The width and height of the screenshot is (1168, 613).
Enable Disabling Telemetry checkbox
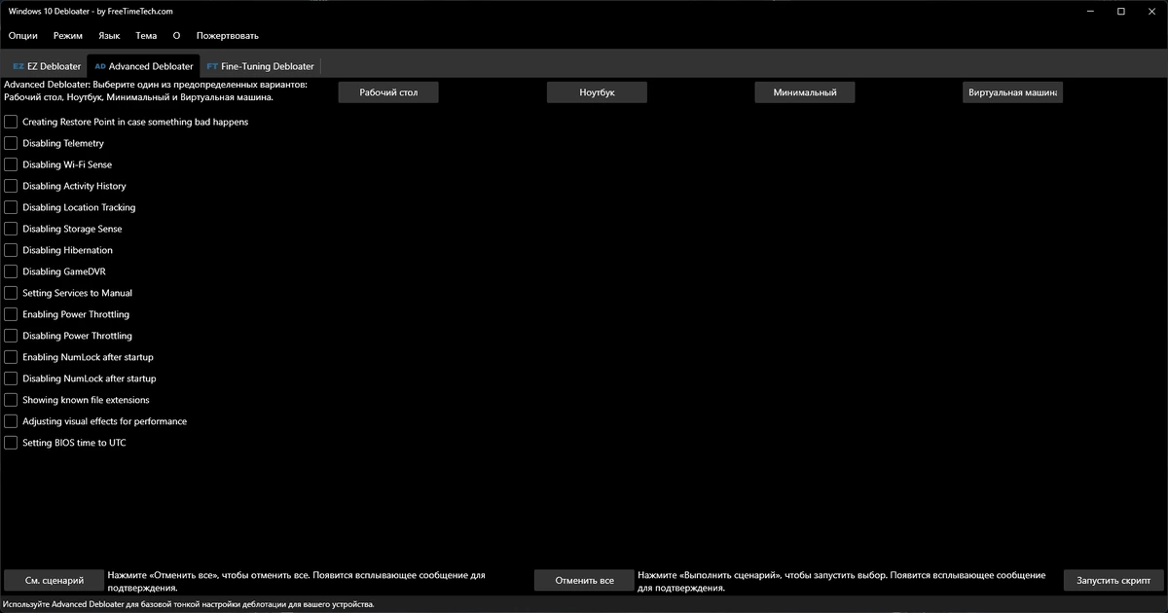(x=11, y=143)
